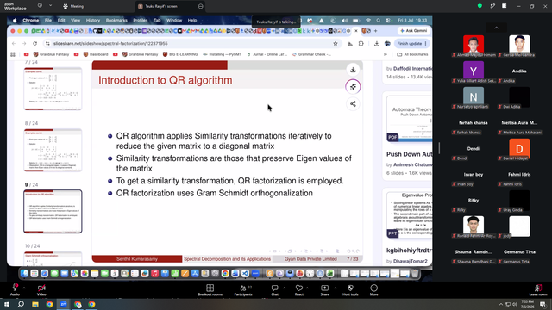Click the divider handle beside the gallery panel
552x310 pixels.
[439, 147]
